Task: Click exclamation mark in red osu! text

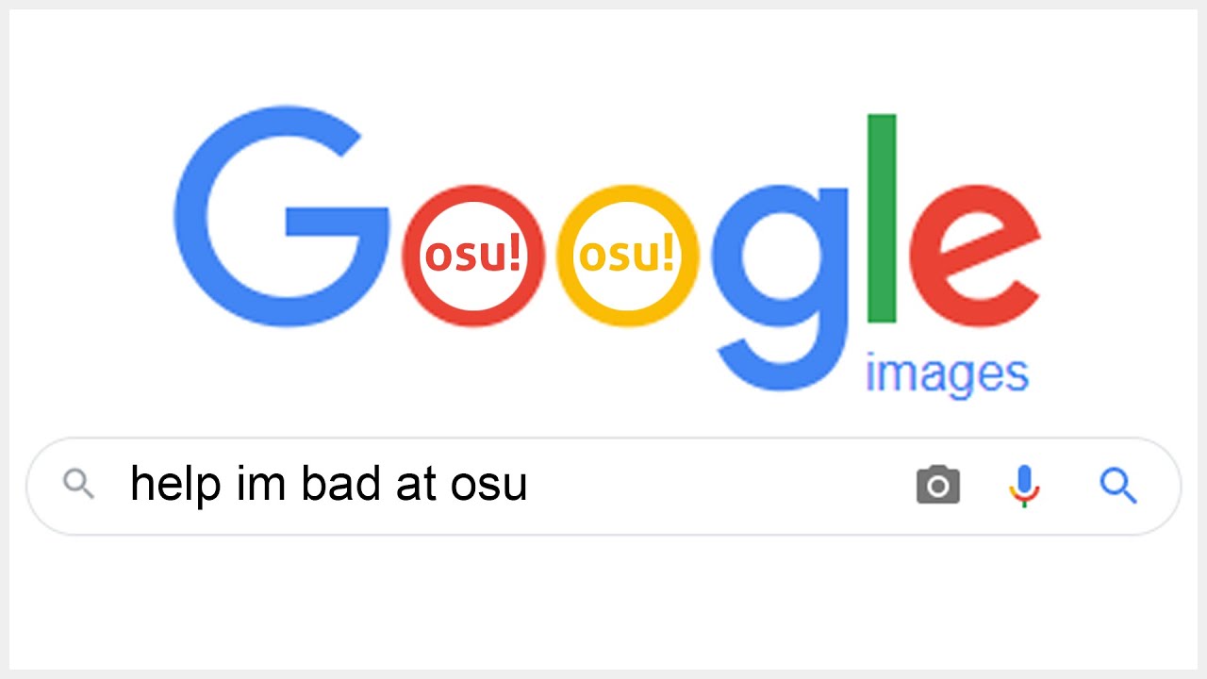Action: pos(515,254)
